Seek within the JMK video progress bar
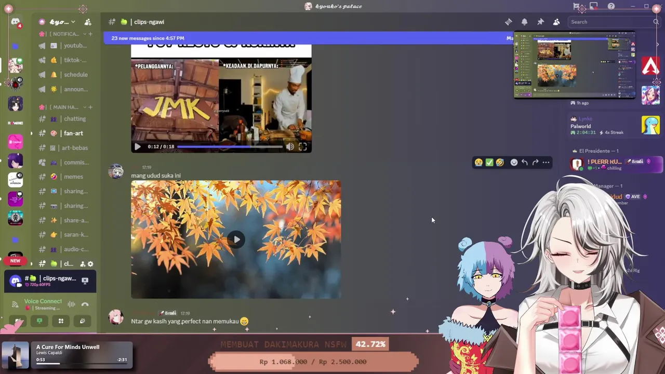This screenshot has width=665, height=374. pos(230,146)
